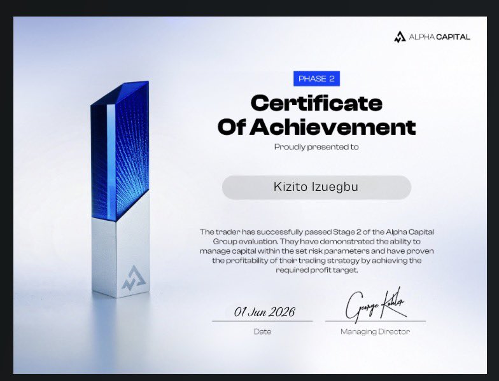Click the 'Managing Director' label
The image size is (499, 381).
pos(375,332)
